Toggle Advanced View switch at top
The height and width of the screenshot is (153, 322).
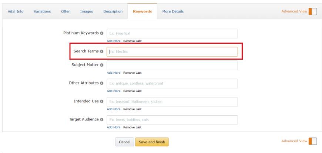312,11
